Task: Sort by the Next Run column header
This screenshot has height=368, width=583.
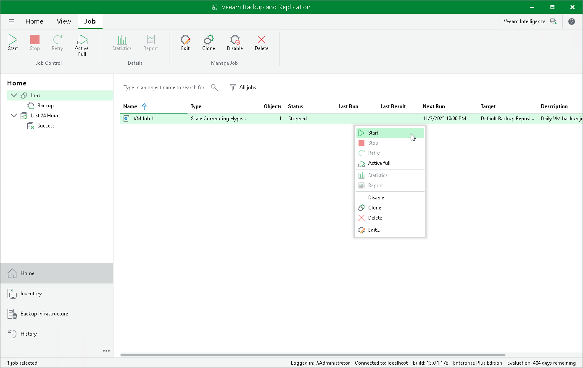Action: coord(434,106)
